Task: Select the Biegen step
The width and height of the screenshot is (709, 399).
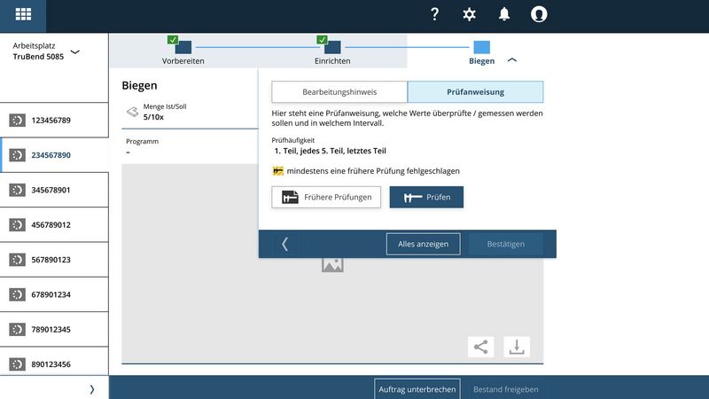Action: coord(481,49)
